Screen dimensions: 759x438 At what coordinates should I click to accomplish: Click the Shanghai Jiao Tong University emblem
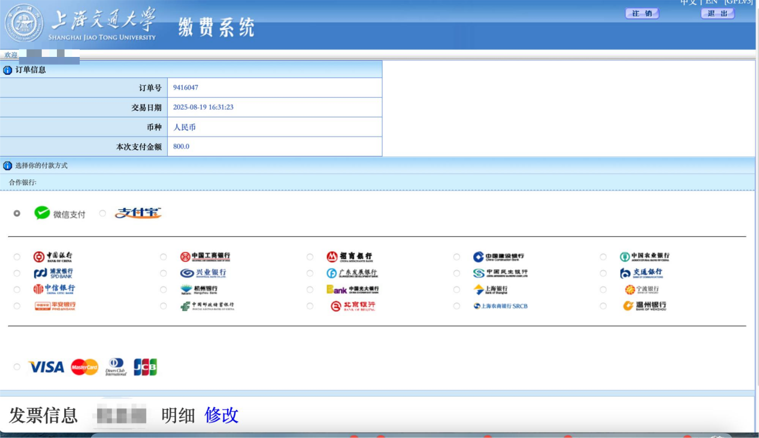pyautogui.click(x=24, y=25)
